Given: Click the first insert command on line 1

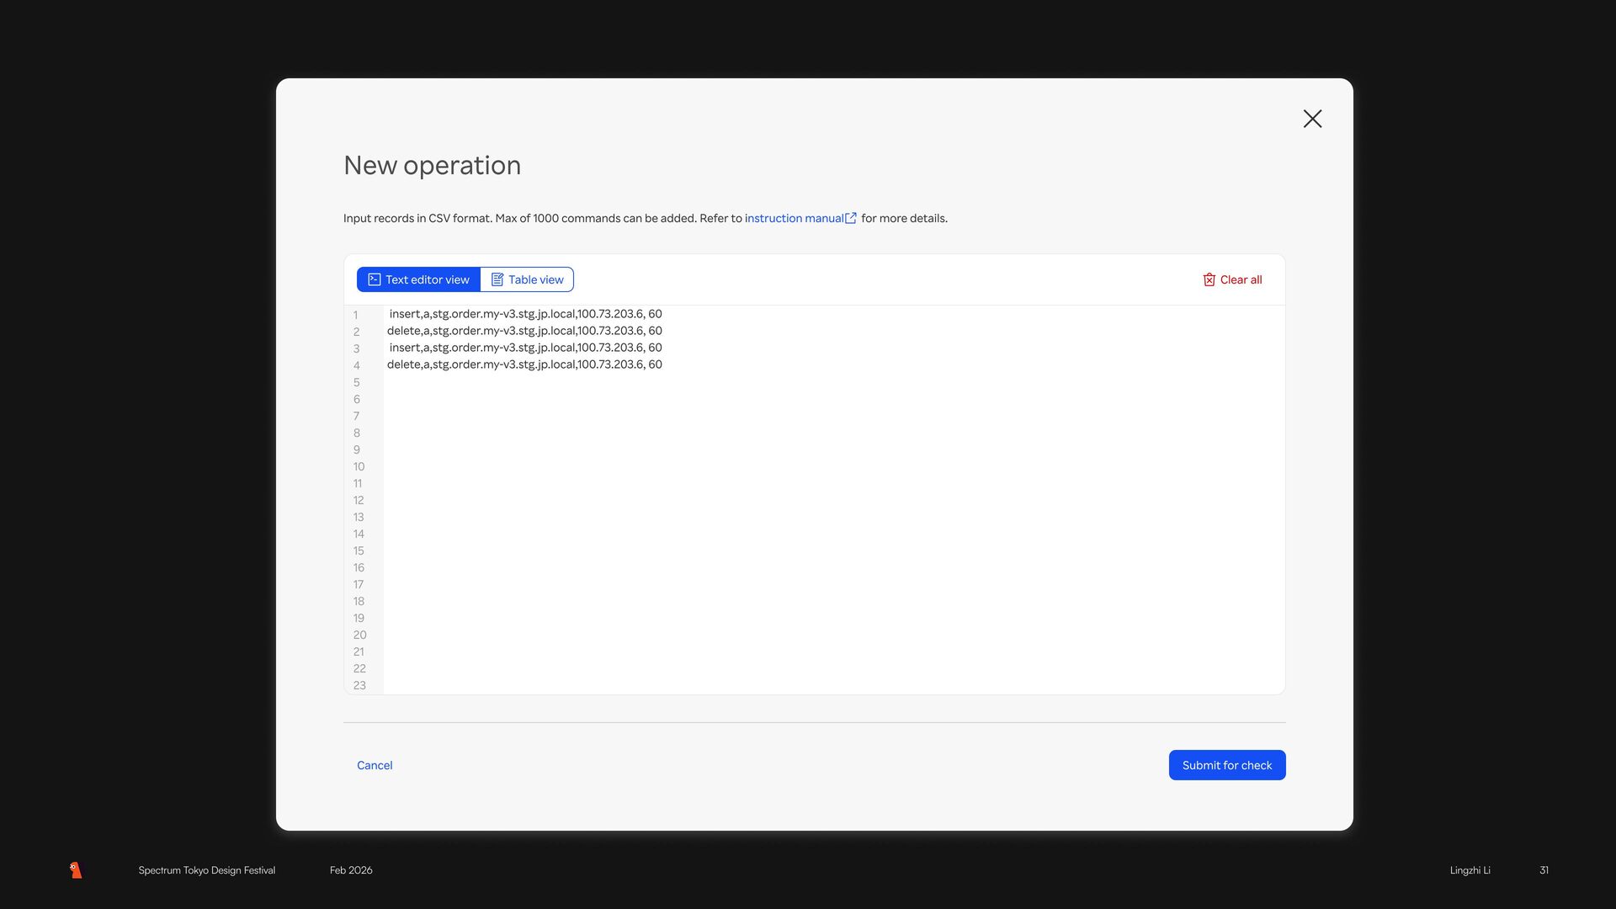Looking at the screenshot, I should click(x=525, y=314).
